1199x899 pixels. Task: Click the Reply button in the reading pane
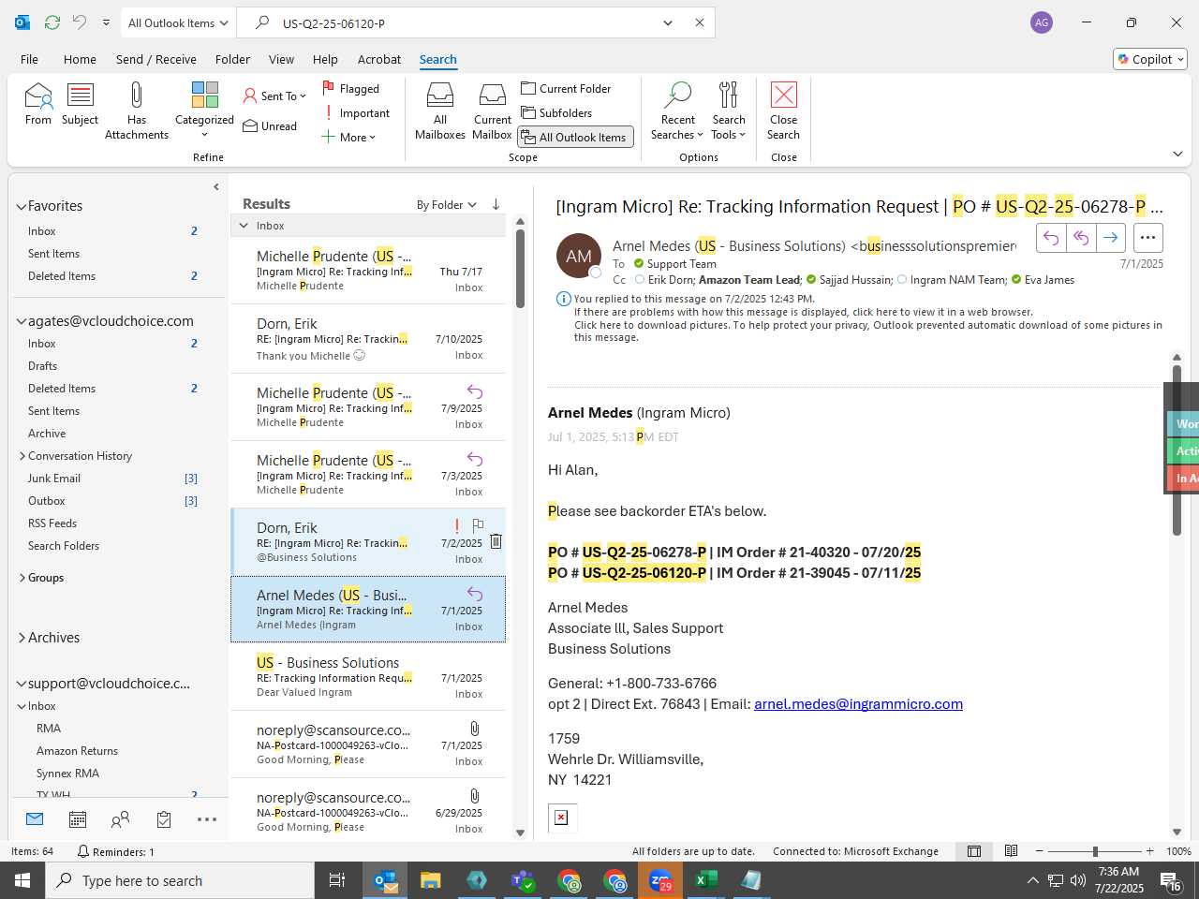point(1051,238)
